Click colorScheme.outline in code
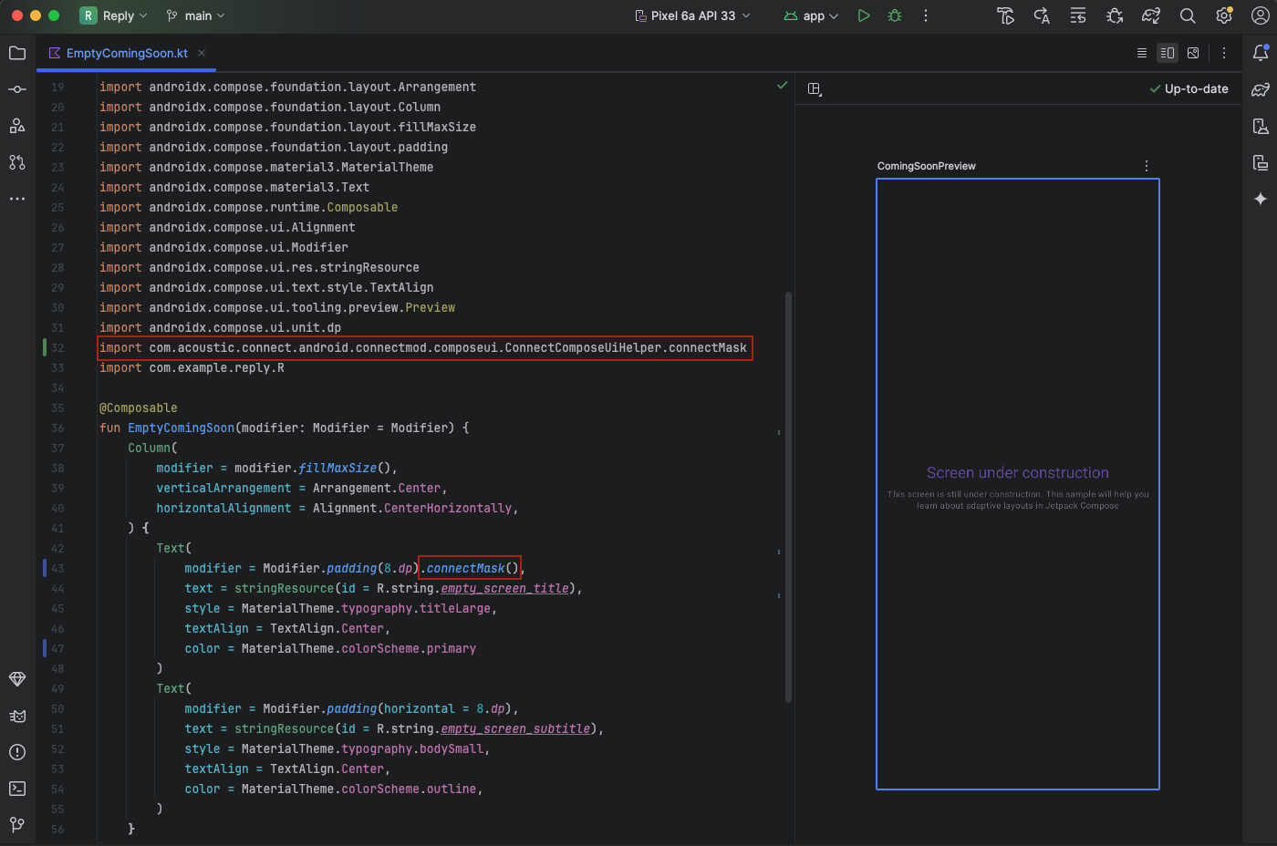 tap(410, 789)
